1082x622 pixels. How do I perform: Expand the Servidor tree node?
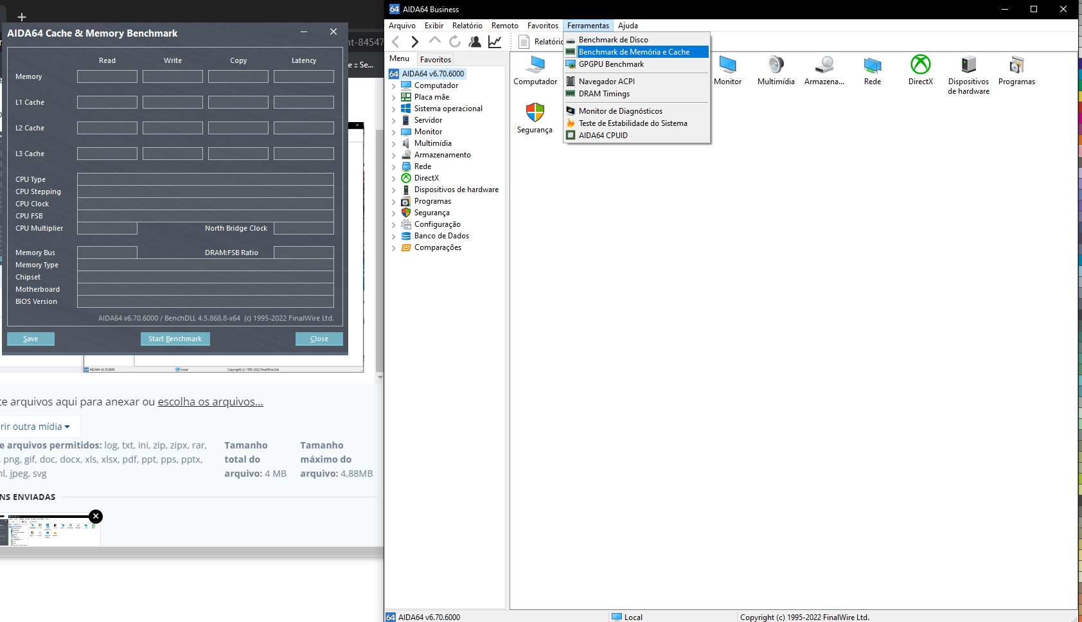click(x=393, y=121)
